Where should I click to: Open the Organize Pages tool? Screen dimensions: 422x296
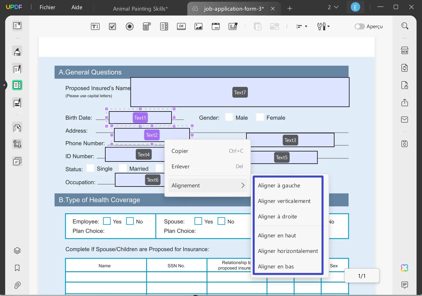(x=17, y=127)
